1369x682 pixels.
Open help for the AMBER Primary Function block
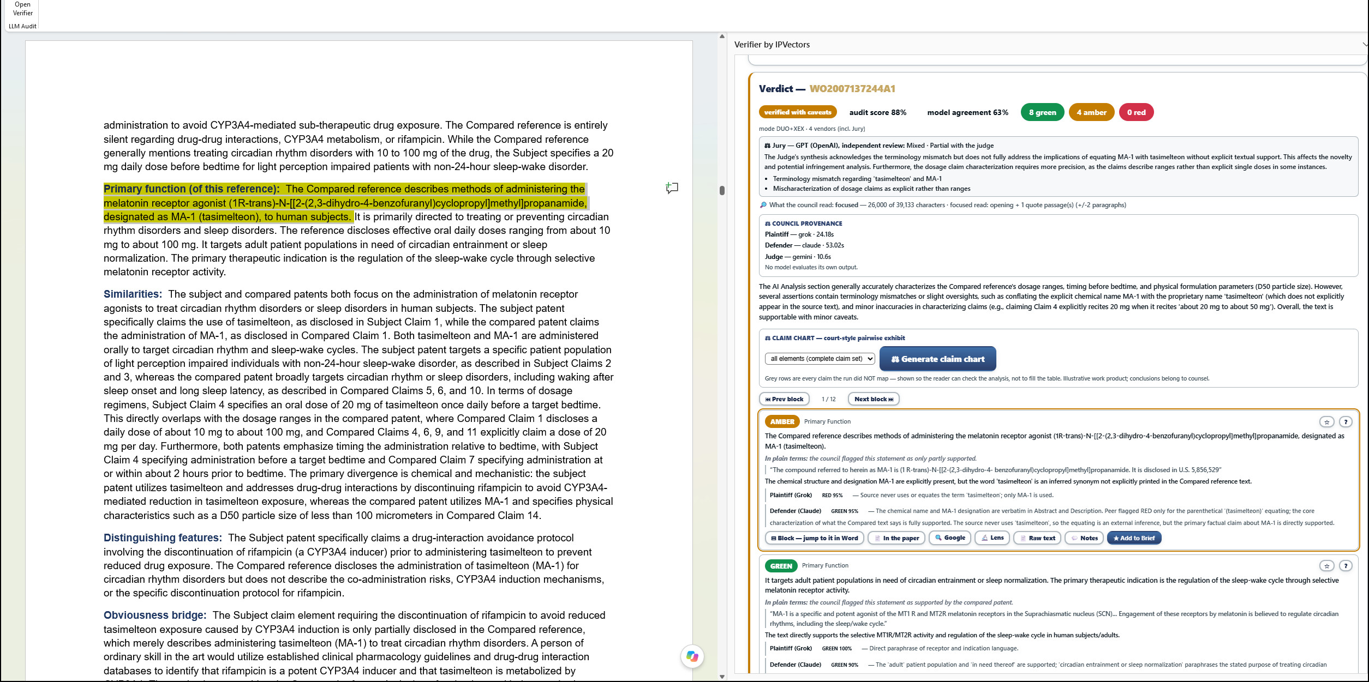click(1346, 421)
